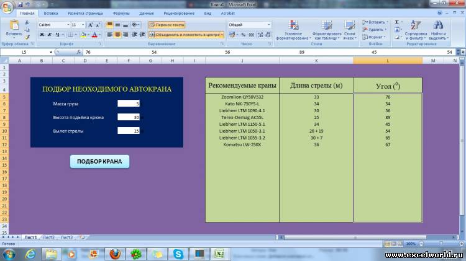Click the Clear eraser icon

pos(397,37)
